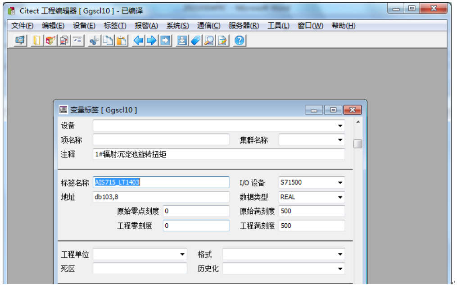Expand the 工程单位 dropdown
This screenshot has height=286, width=457.
[183, 254]
